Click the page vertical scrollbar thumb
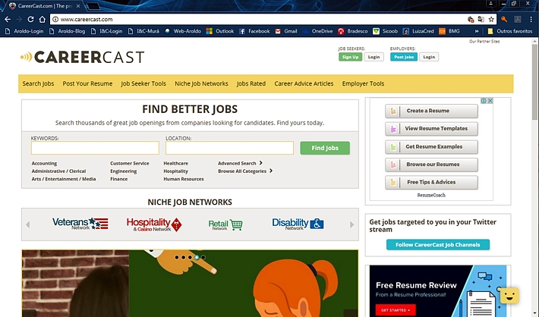 [534, 83]
